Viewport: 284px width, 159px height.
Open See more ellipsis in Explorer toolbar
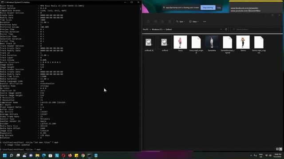click(x=205, y=22)
